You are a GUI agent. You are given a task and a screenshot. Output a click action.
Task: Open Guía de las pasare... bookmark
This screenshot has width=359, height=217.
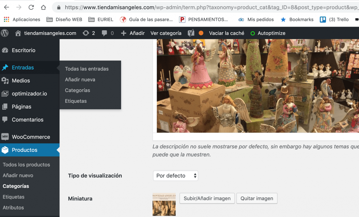pyautogui.click(x=146, y=20)
